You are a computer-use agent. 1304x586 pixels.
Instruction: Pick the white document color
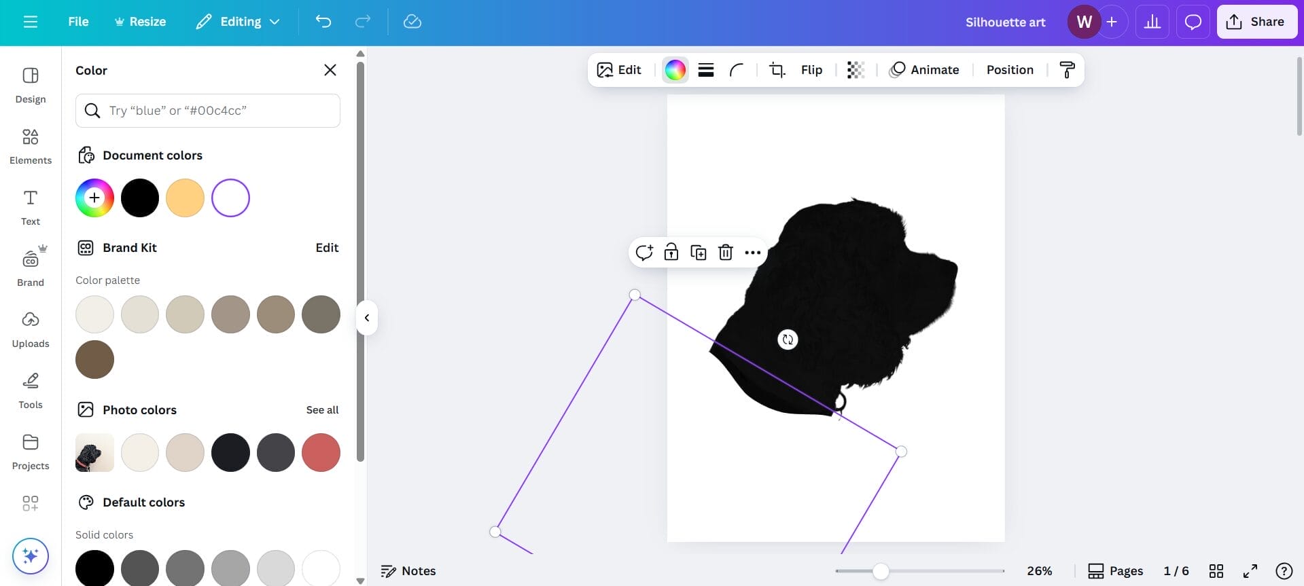230,198
